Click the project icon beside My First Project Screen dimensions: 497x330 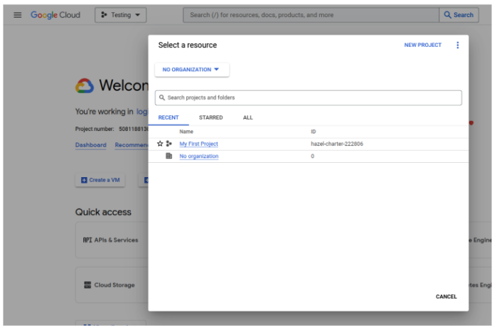tap(169, 144)
